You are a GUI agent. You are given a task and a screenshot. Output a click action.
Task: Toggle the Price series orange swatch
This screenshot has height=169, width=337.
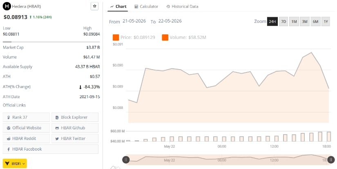coord(116,38)
